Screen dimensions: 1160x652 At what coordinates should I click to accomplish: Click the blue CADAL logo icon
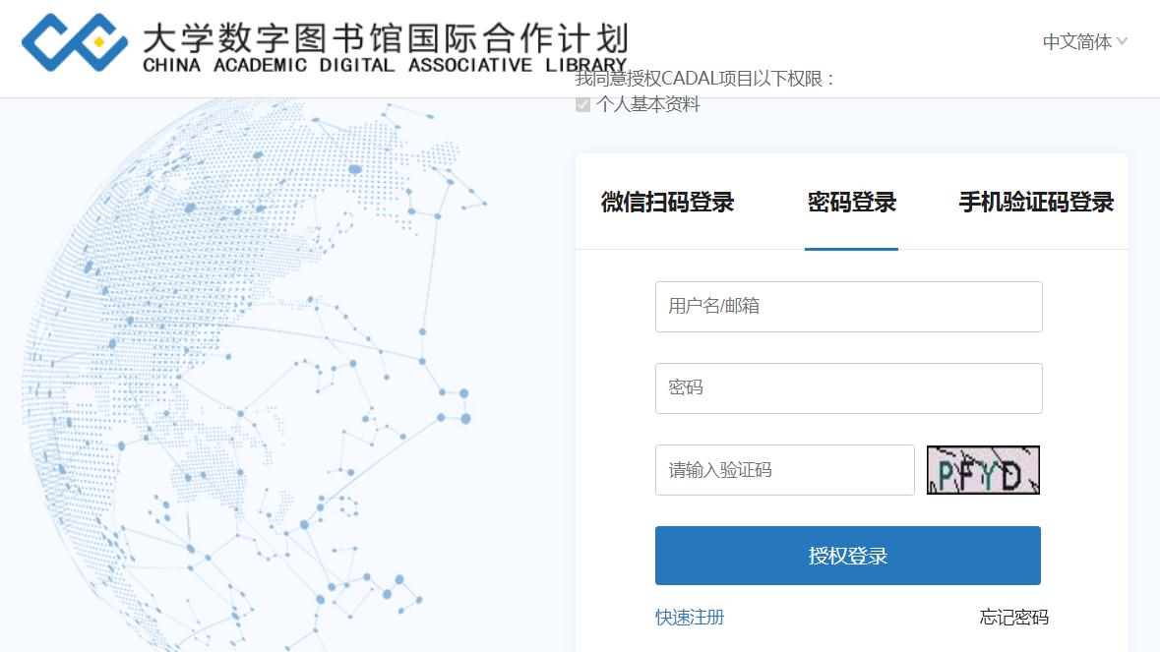point(75,42)
